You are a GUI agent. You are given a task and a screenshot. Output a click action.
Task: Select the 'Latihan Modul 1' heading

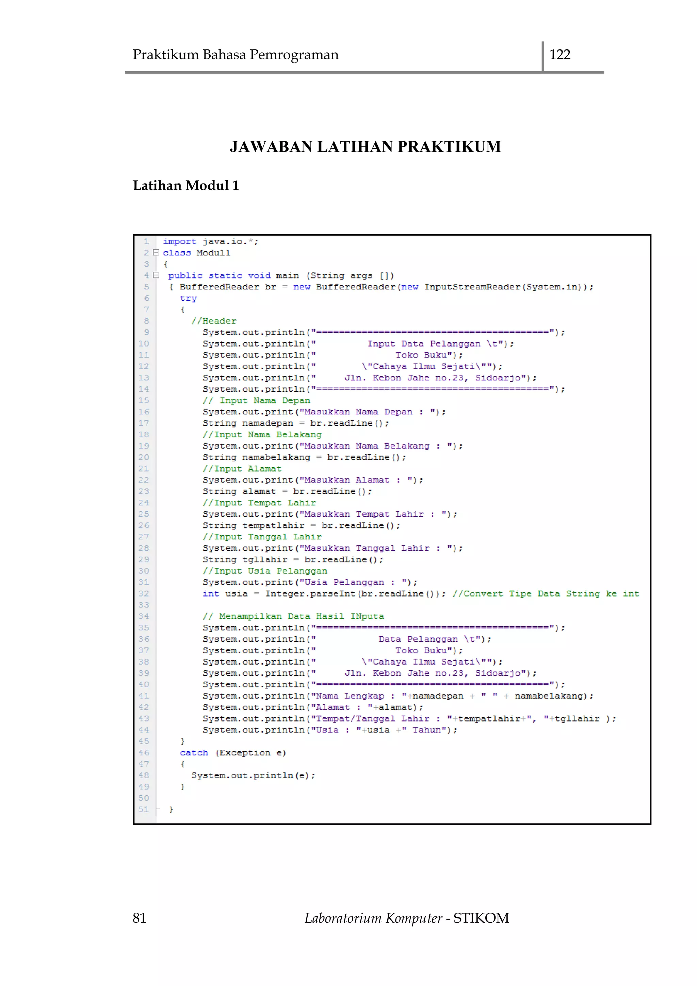coord(186,186)
